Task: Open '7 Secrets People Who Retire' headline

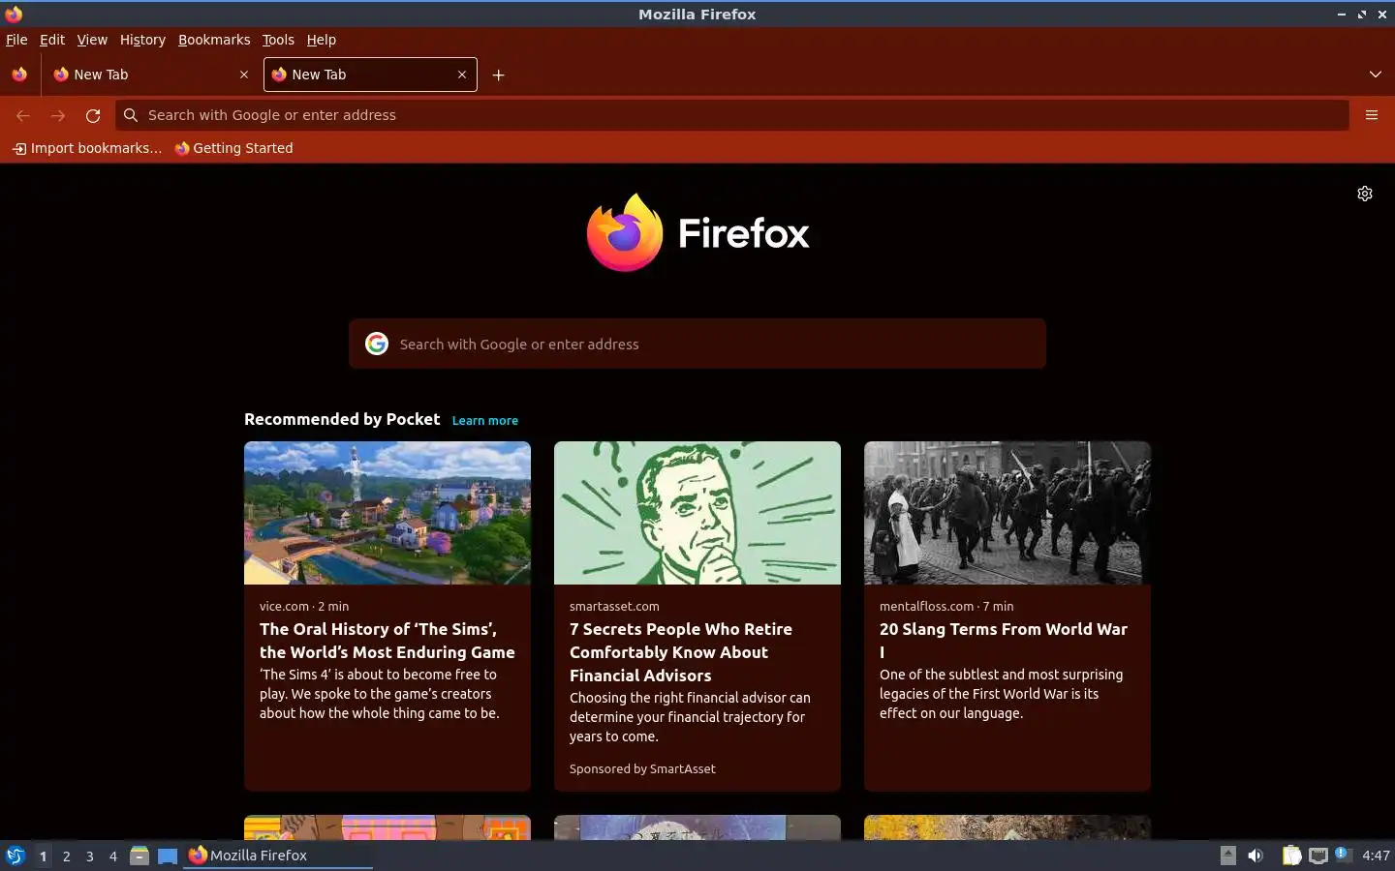Action: 681,652
